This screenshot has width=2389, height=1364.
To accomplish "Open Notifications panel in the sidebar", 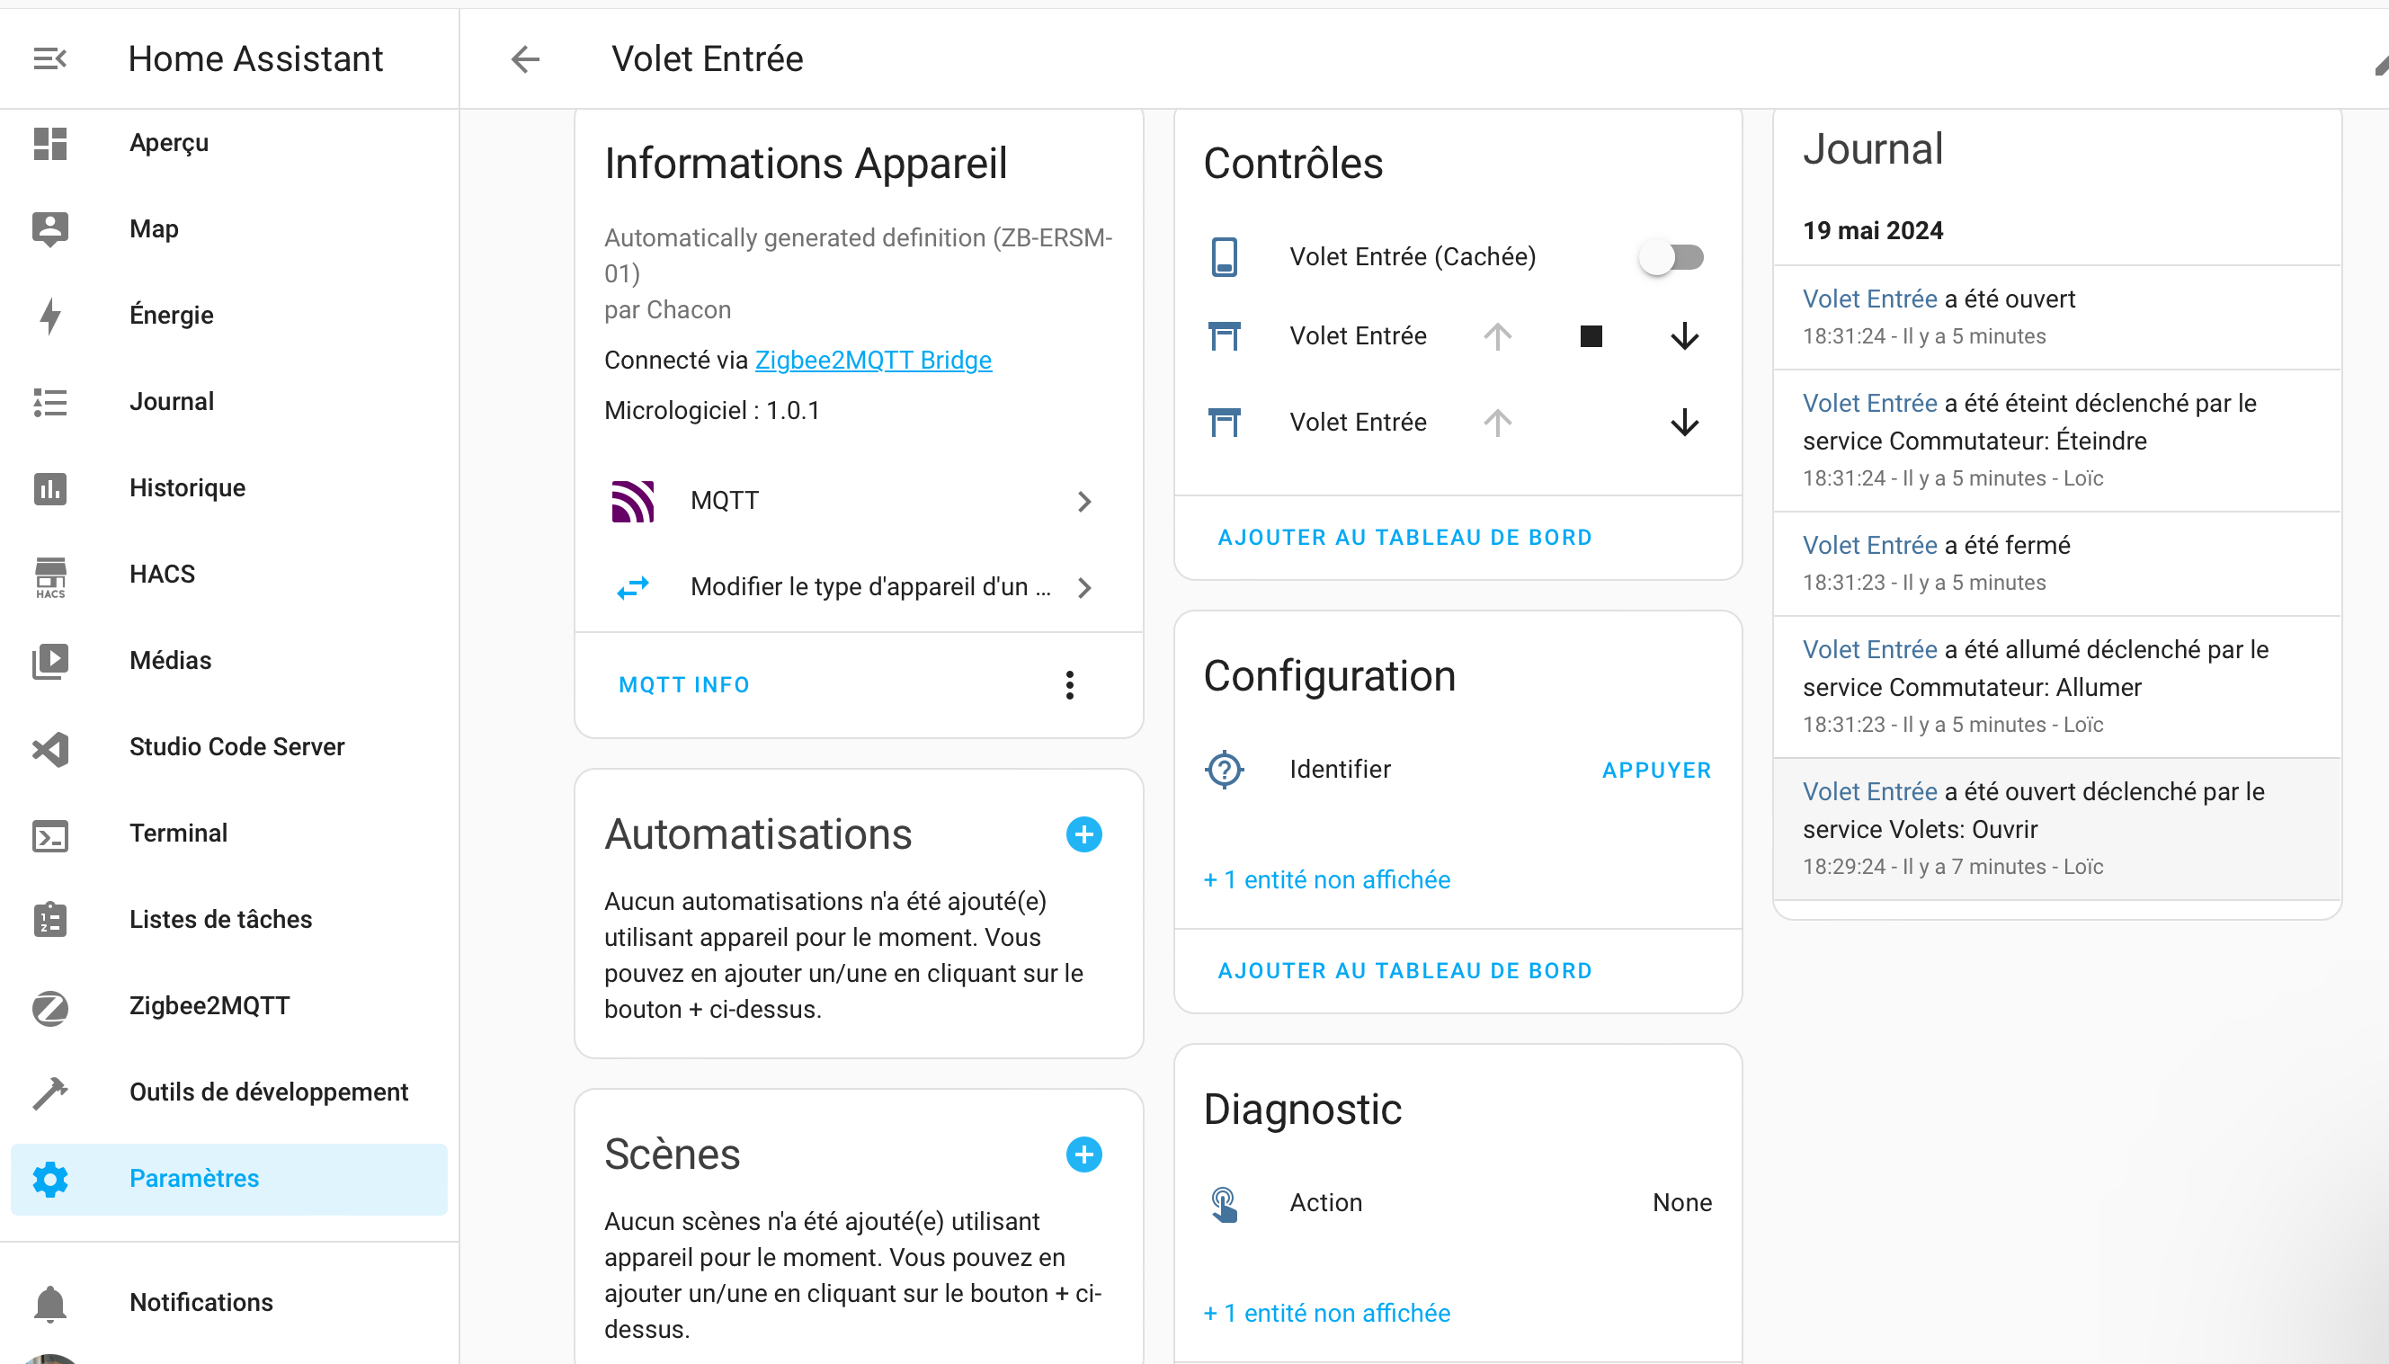I will [x=201, y=1302].
